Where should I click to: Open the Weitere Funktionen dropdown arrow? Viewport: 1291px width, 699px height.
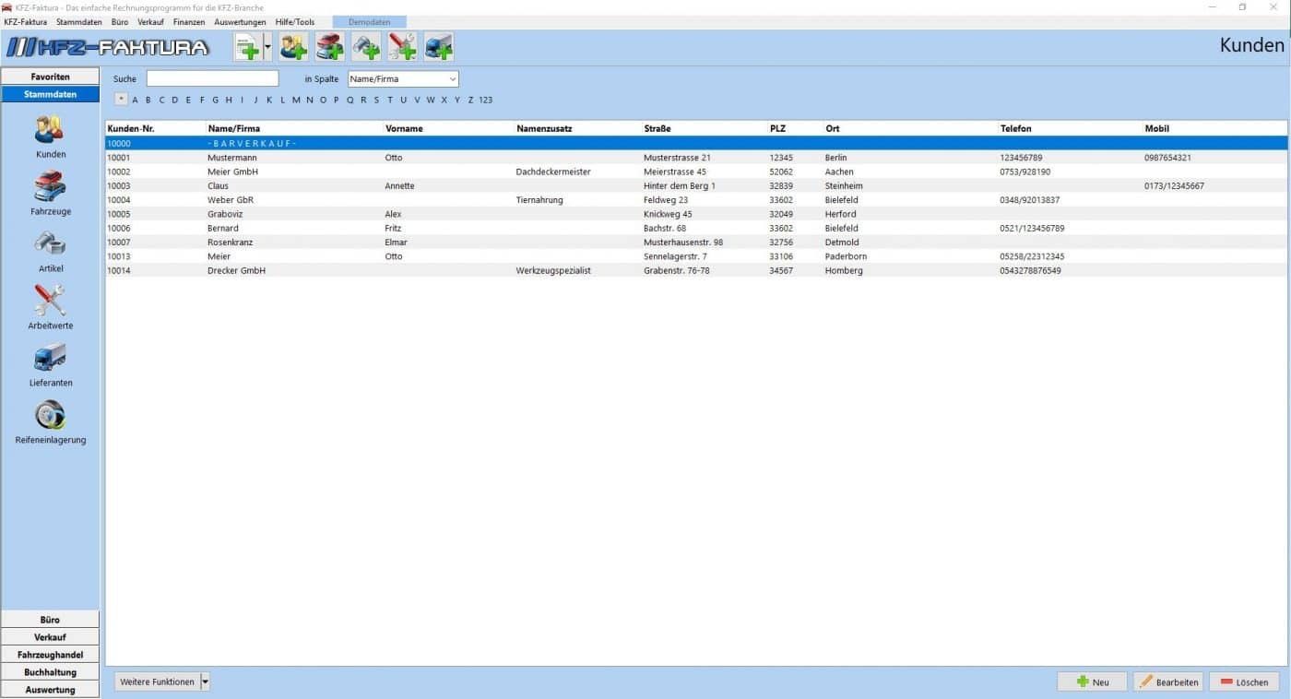click(x=205, y=681)
